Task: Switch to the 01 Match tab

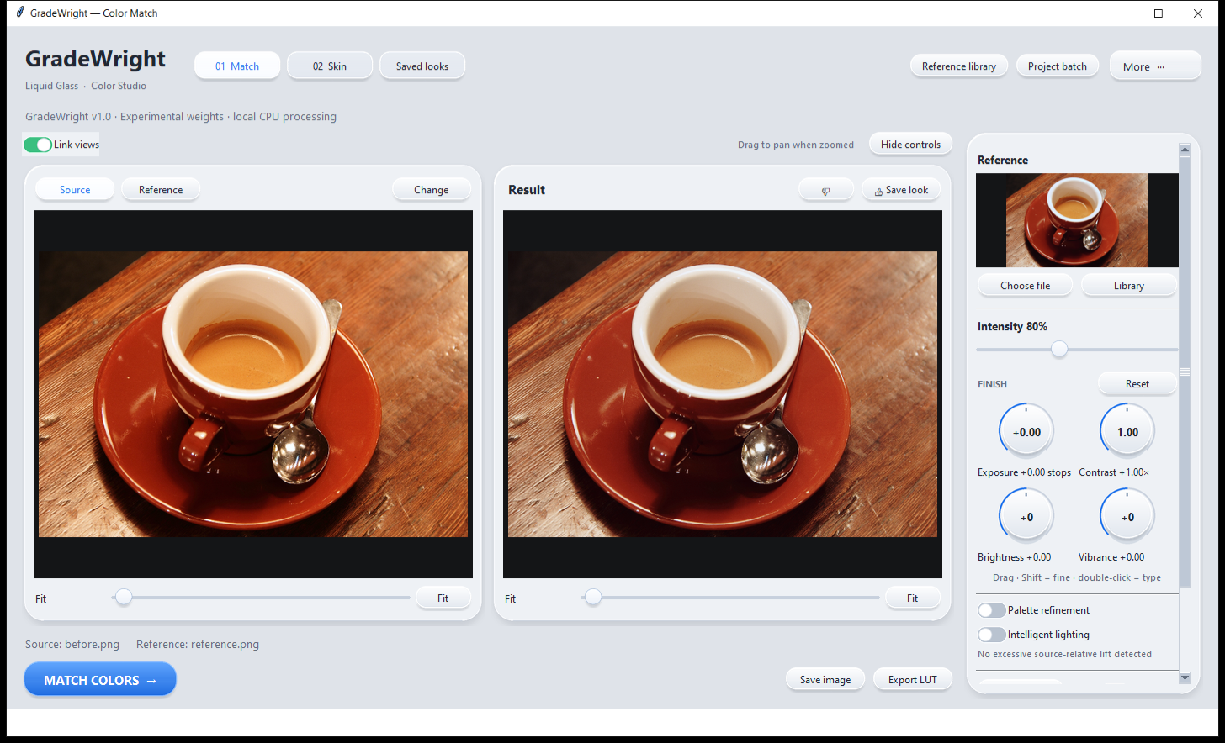Action: point(237,66)
